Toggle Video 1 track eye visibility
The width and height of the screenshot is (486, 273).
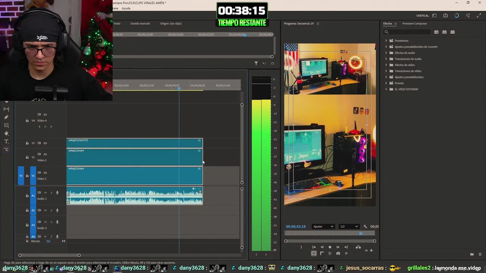pos(45,173)
